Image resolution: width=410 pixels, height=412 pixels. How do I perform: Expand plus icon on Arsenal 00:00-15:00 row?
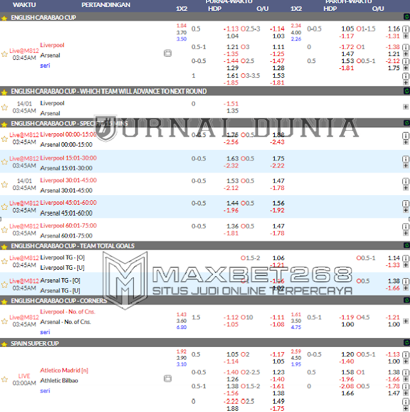(x=405, y=142)
